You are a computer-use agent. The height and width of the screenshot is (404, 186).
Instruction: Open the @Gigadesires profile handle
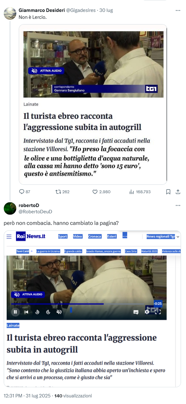(x=80, y=10)
